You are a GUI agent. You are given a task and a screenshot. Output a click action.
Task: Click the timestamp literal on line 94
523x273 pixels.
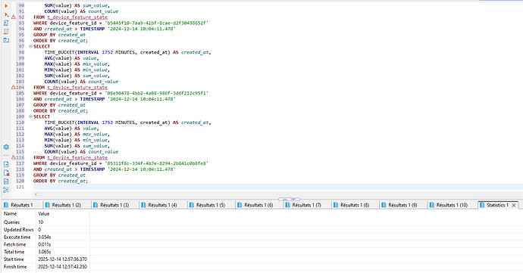tap(142, 29)
